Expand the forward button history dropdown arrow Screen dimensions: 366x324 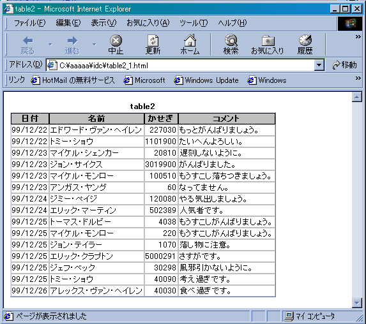pos(94,44)
